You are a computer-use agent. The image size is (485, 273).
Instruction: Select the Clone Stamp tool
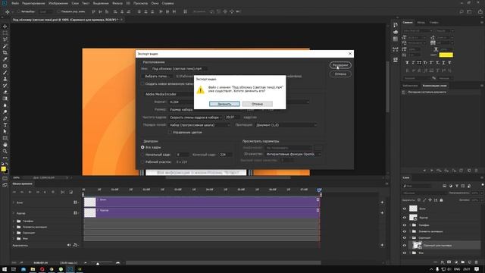pyautogui.click(x=5, y=79)
